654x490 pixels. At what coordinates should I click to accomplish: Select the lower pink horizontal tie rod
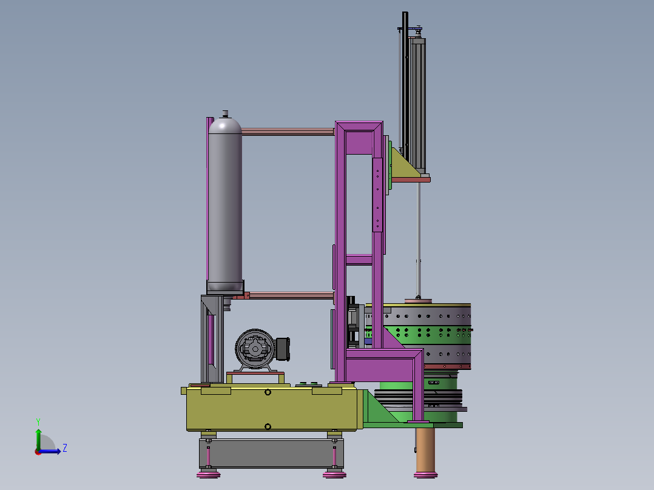292,296
